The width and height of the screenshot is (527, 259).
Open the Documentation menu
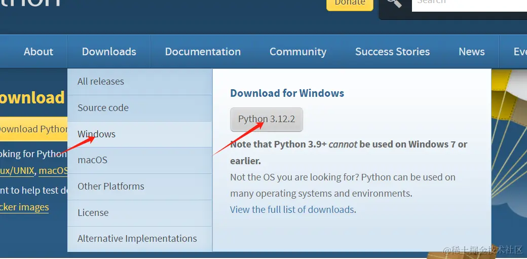point(203,52)
